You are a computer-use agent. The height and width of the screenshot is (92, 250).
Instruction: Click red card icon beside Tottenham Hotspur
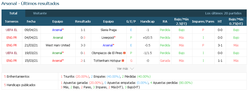[x=123, y=61]
